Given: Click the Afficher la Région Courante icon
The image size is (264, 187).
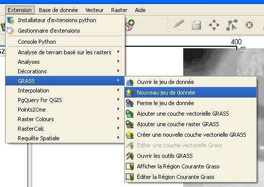Looking at the screenshot, I should pos(130,166).
